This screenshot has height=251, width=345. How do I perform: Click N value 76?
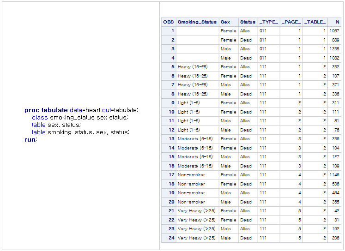pyautogui.click(x=337, y=130)
